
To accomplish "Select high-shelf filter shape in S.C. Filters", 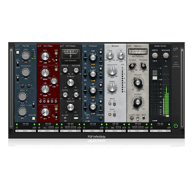I will click(x=56, y=102).
